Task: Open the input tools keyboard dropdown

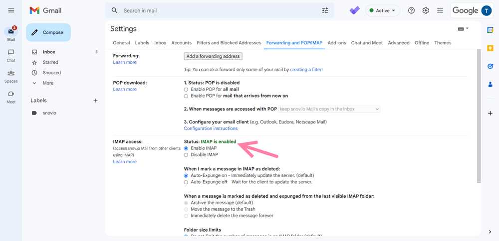Action: [463, 29]
